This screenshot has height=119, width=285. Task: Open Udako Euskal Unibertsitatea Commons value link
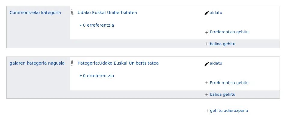tap(107, 13)
